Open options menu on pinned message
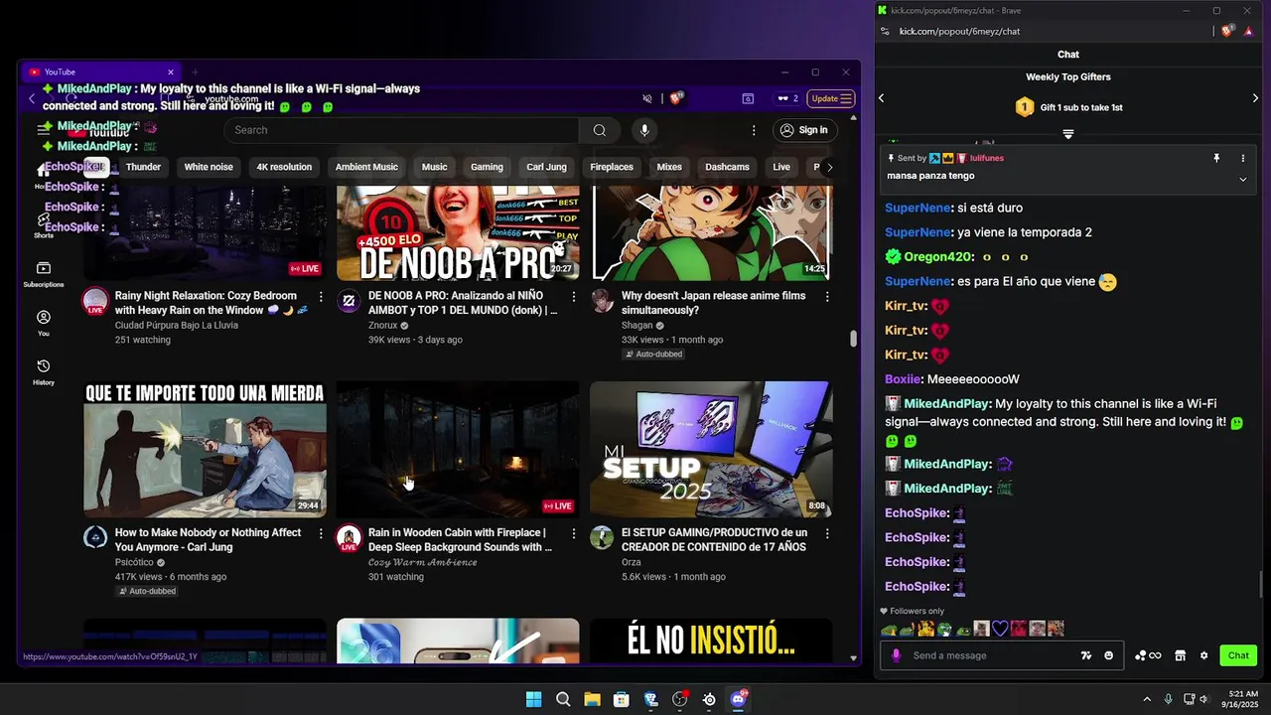The image size is (1271, 715). coord(1242,158)
